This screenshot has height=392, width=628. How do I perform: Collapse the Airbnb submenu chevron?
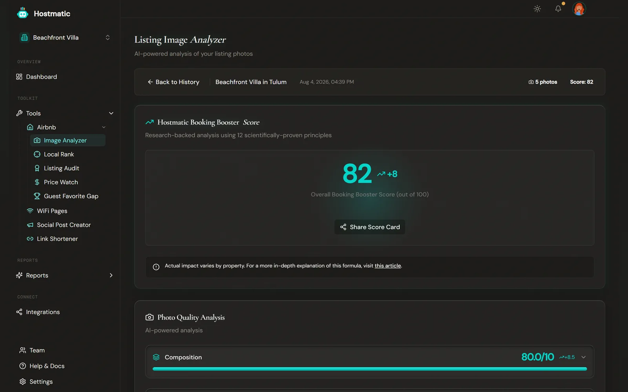[104, 127]
